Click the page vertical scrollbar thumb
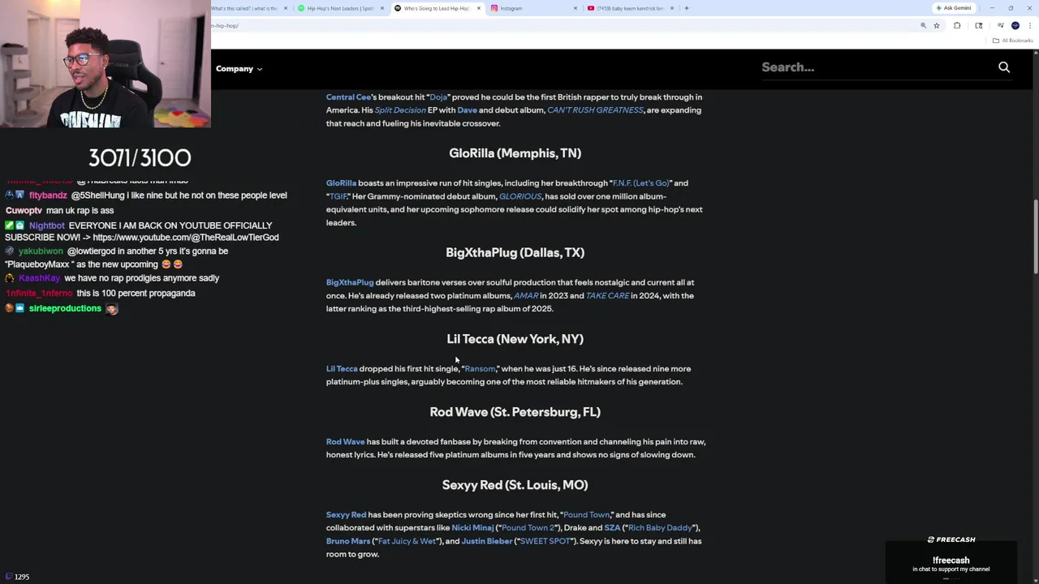This screenshot has height=584, width=1039. pos(1035,235)
